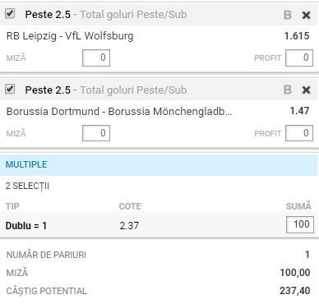
Task: Select the RB Leipzig - VfL Wolfsburg match
Action: (x=70, y=36)
